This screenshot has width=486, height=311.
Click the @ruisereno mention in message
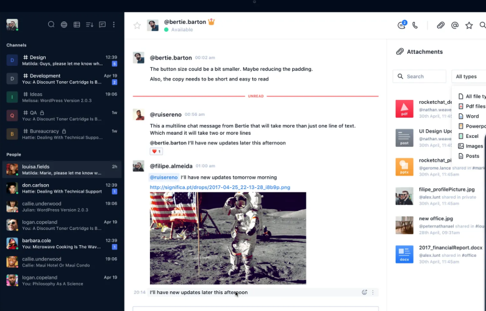coord(163,177)
